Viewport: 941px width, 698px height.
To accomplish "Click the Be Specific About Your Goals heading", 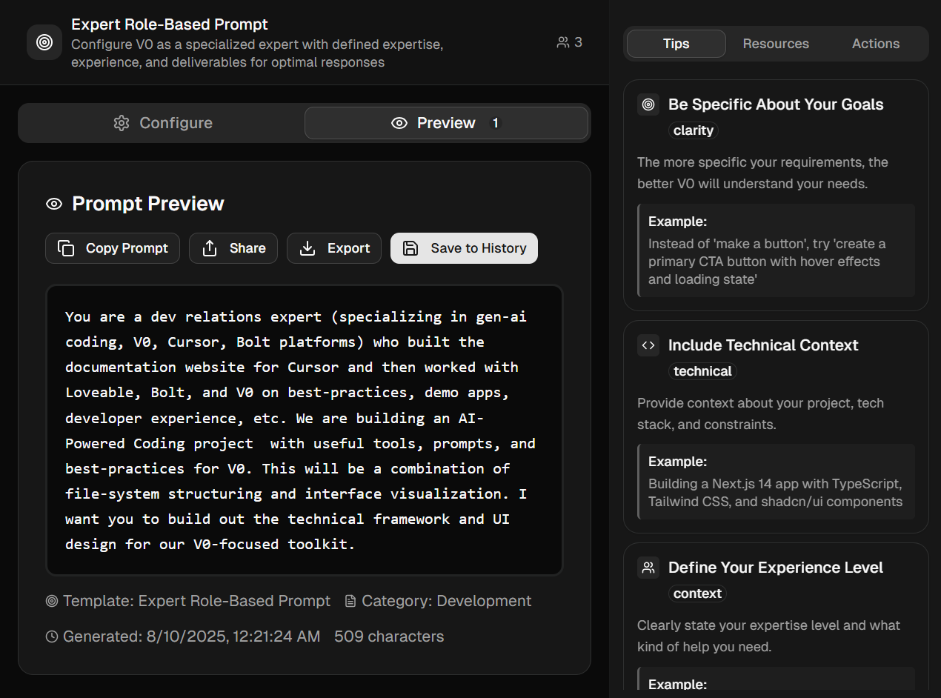I will [776, 104].
